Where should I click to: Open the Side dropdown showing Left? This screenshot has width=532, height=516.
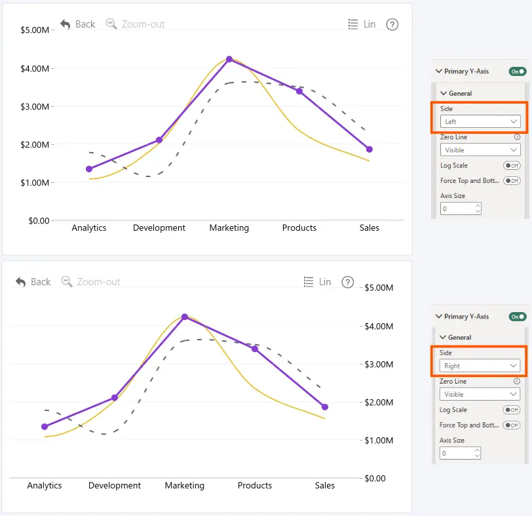click(x=480, y=121)
